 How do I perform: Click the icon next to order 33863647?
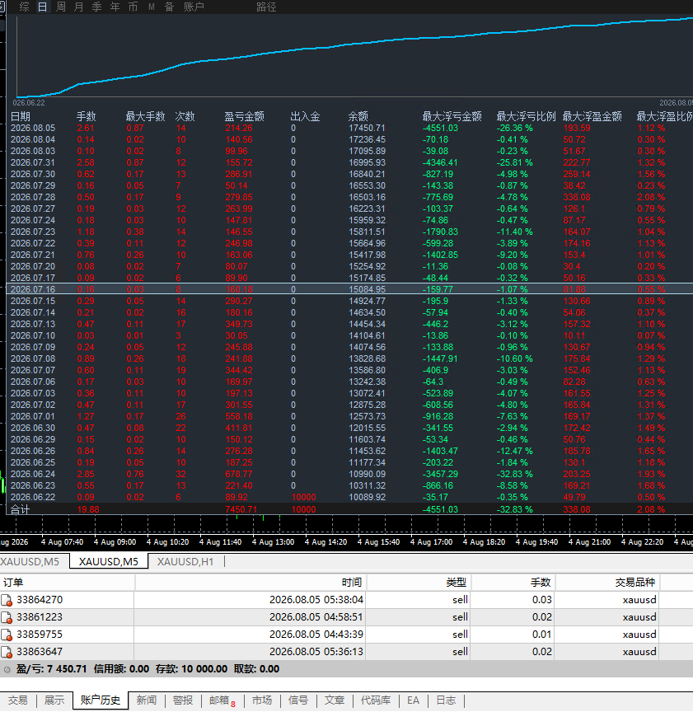7,652
